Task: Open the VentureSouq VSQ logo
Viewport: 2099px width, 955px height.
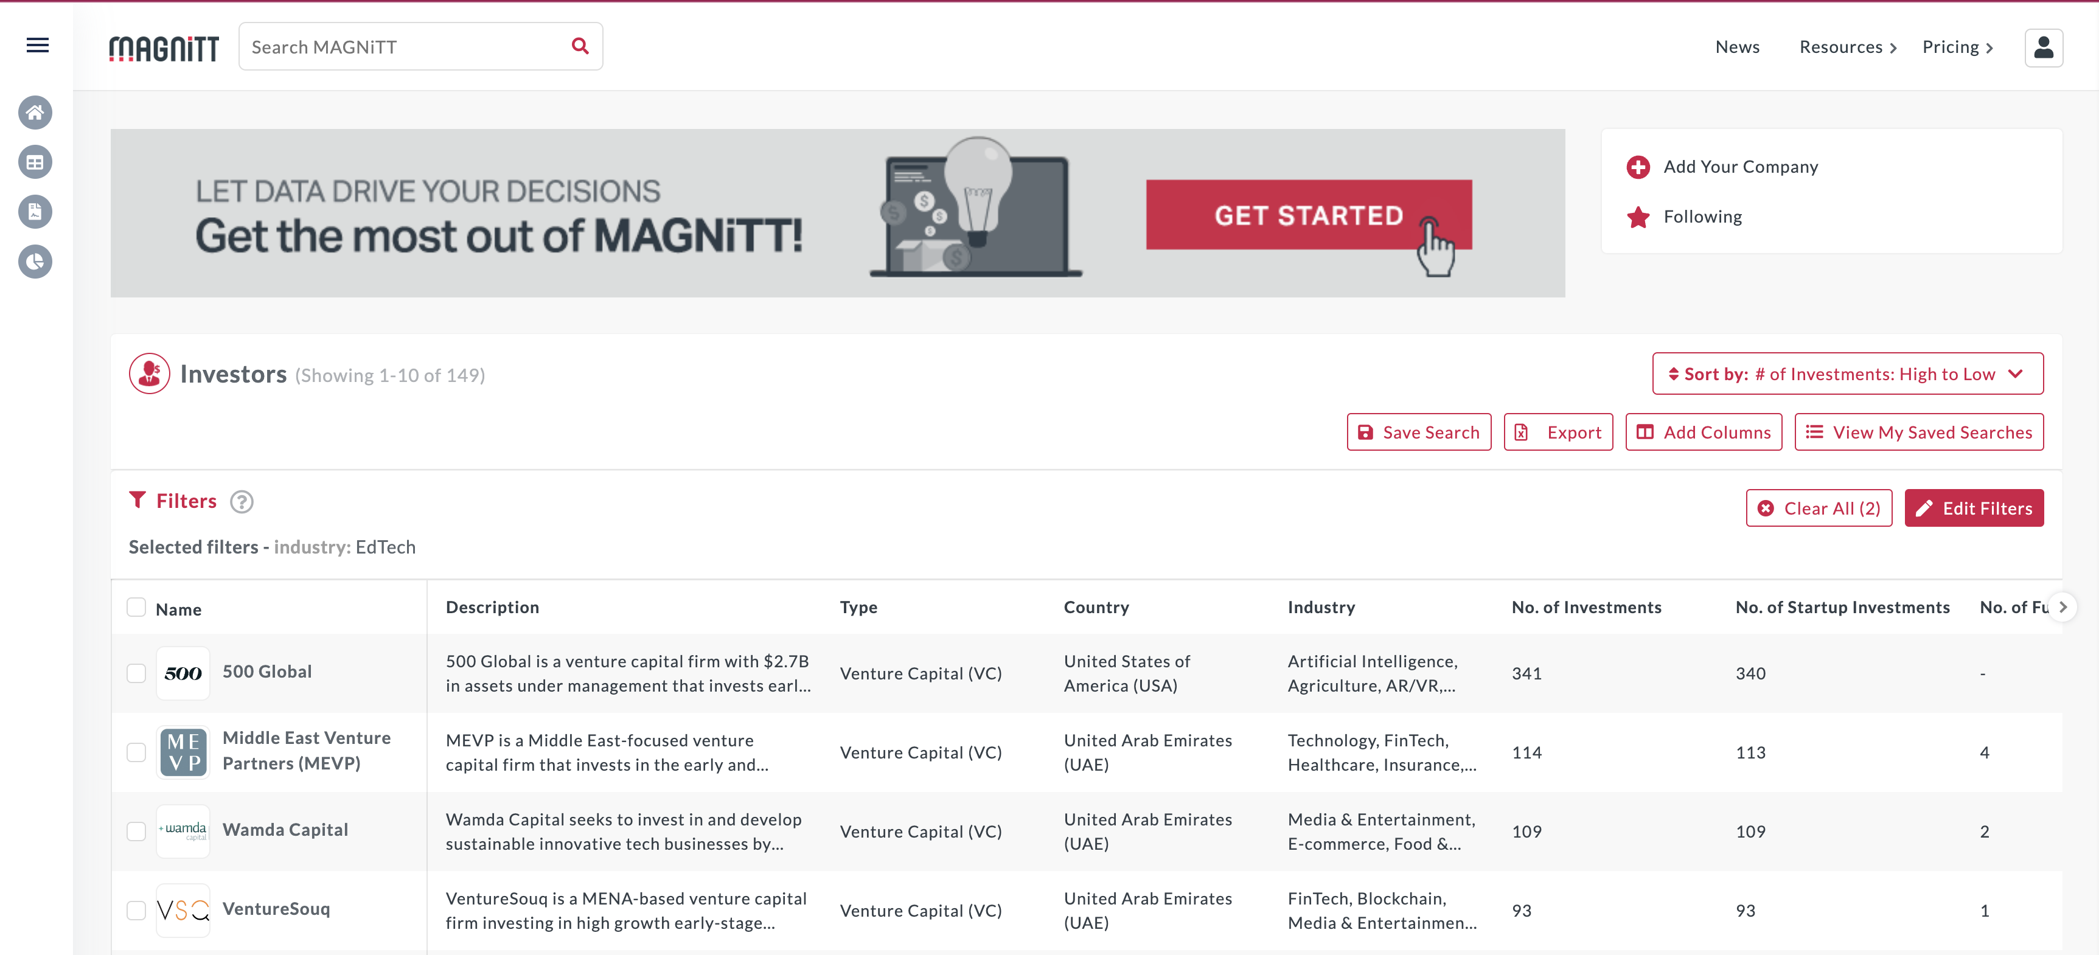Action: (x=183, y=910)
